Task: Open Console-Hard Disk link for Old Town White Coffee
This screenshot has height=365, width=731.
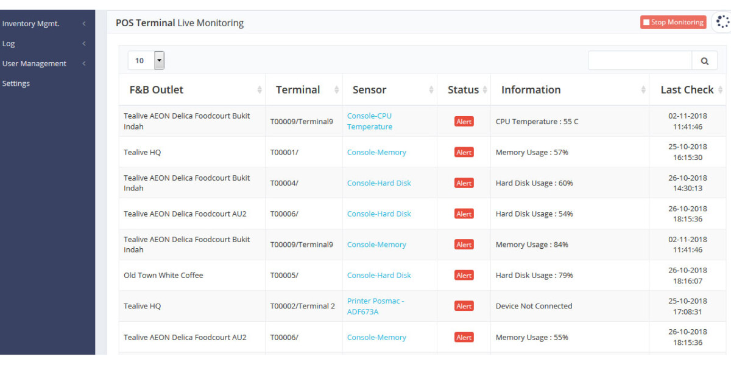Action: 379,276
